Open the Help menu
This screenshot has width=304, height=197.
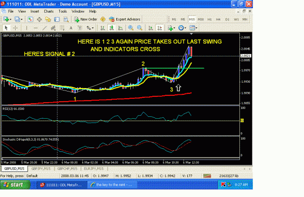(x=93, y=11)
